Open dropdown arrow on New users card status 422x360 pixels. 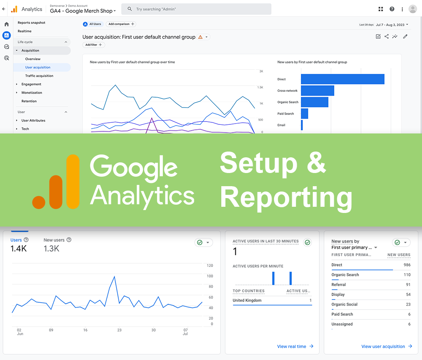point(406,243)
